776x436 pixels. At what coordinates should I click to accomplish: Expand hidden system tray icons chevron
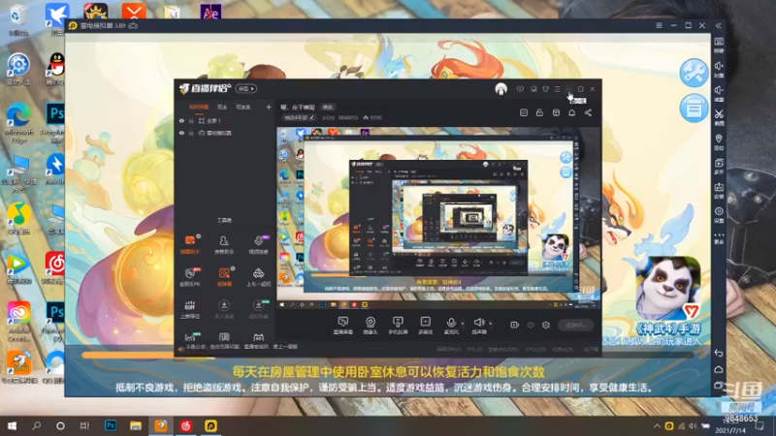[658, 425]
